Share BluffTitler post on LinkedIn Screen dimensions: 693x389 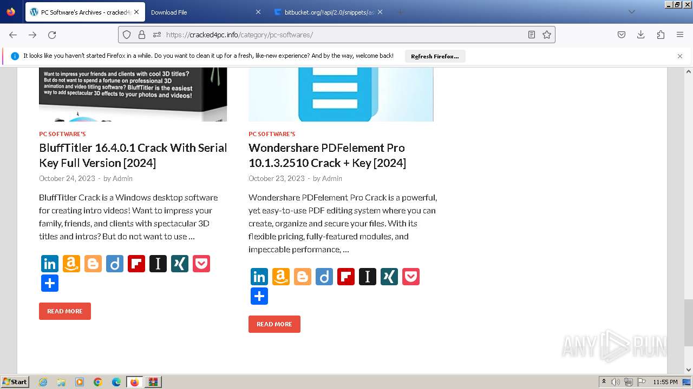(x=50, y=264)
